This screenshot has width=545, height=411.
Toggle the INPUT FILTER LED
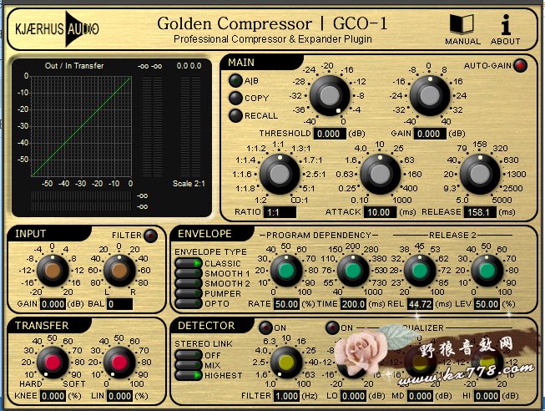point(150,236)
